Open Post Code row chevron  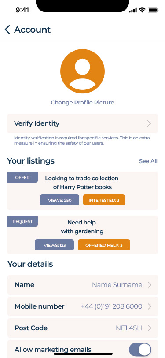(x=150, y=328)
